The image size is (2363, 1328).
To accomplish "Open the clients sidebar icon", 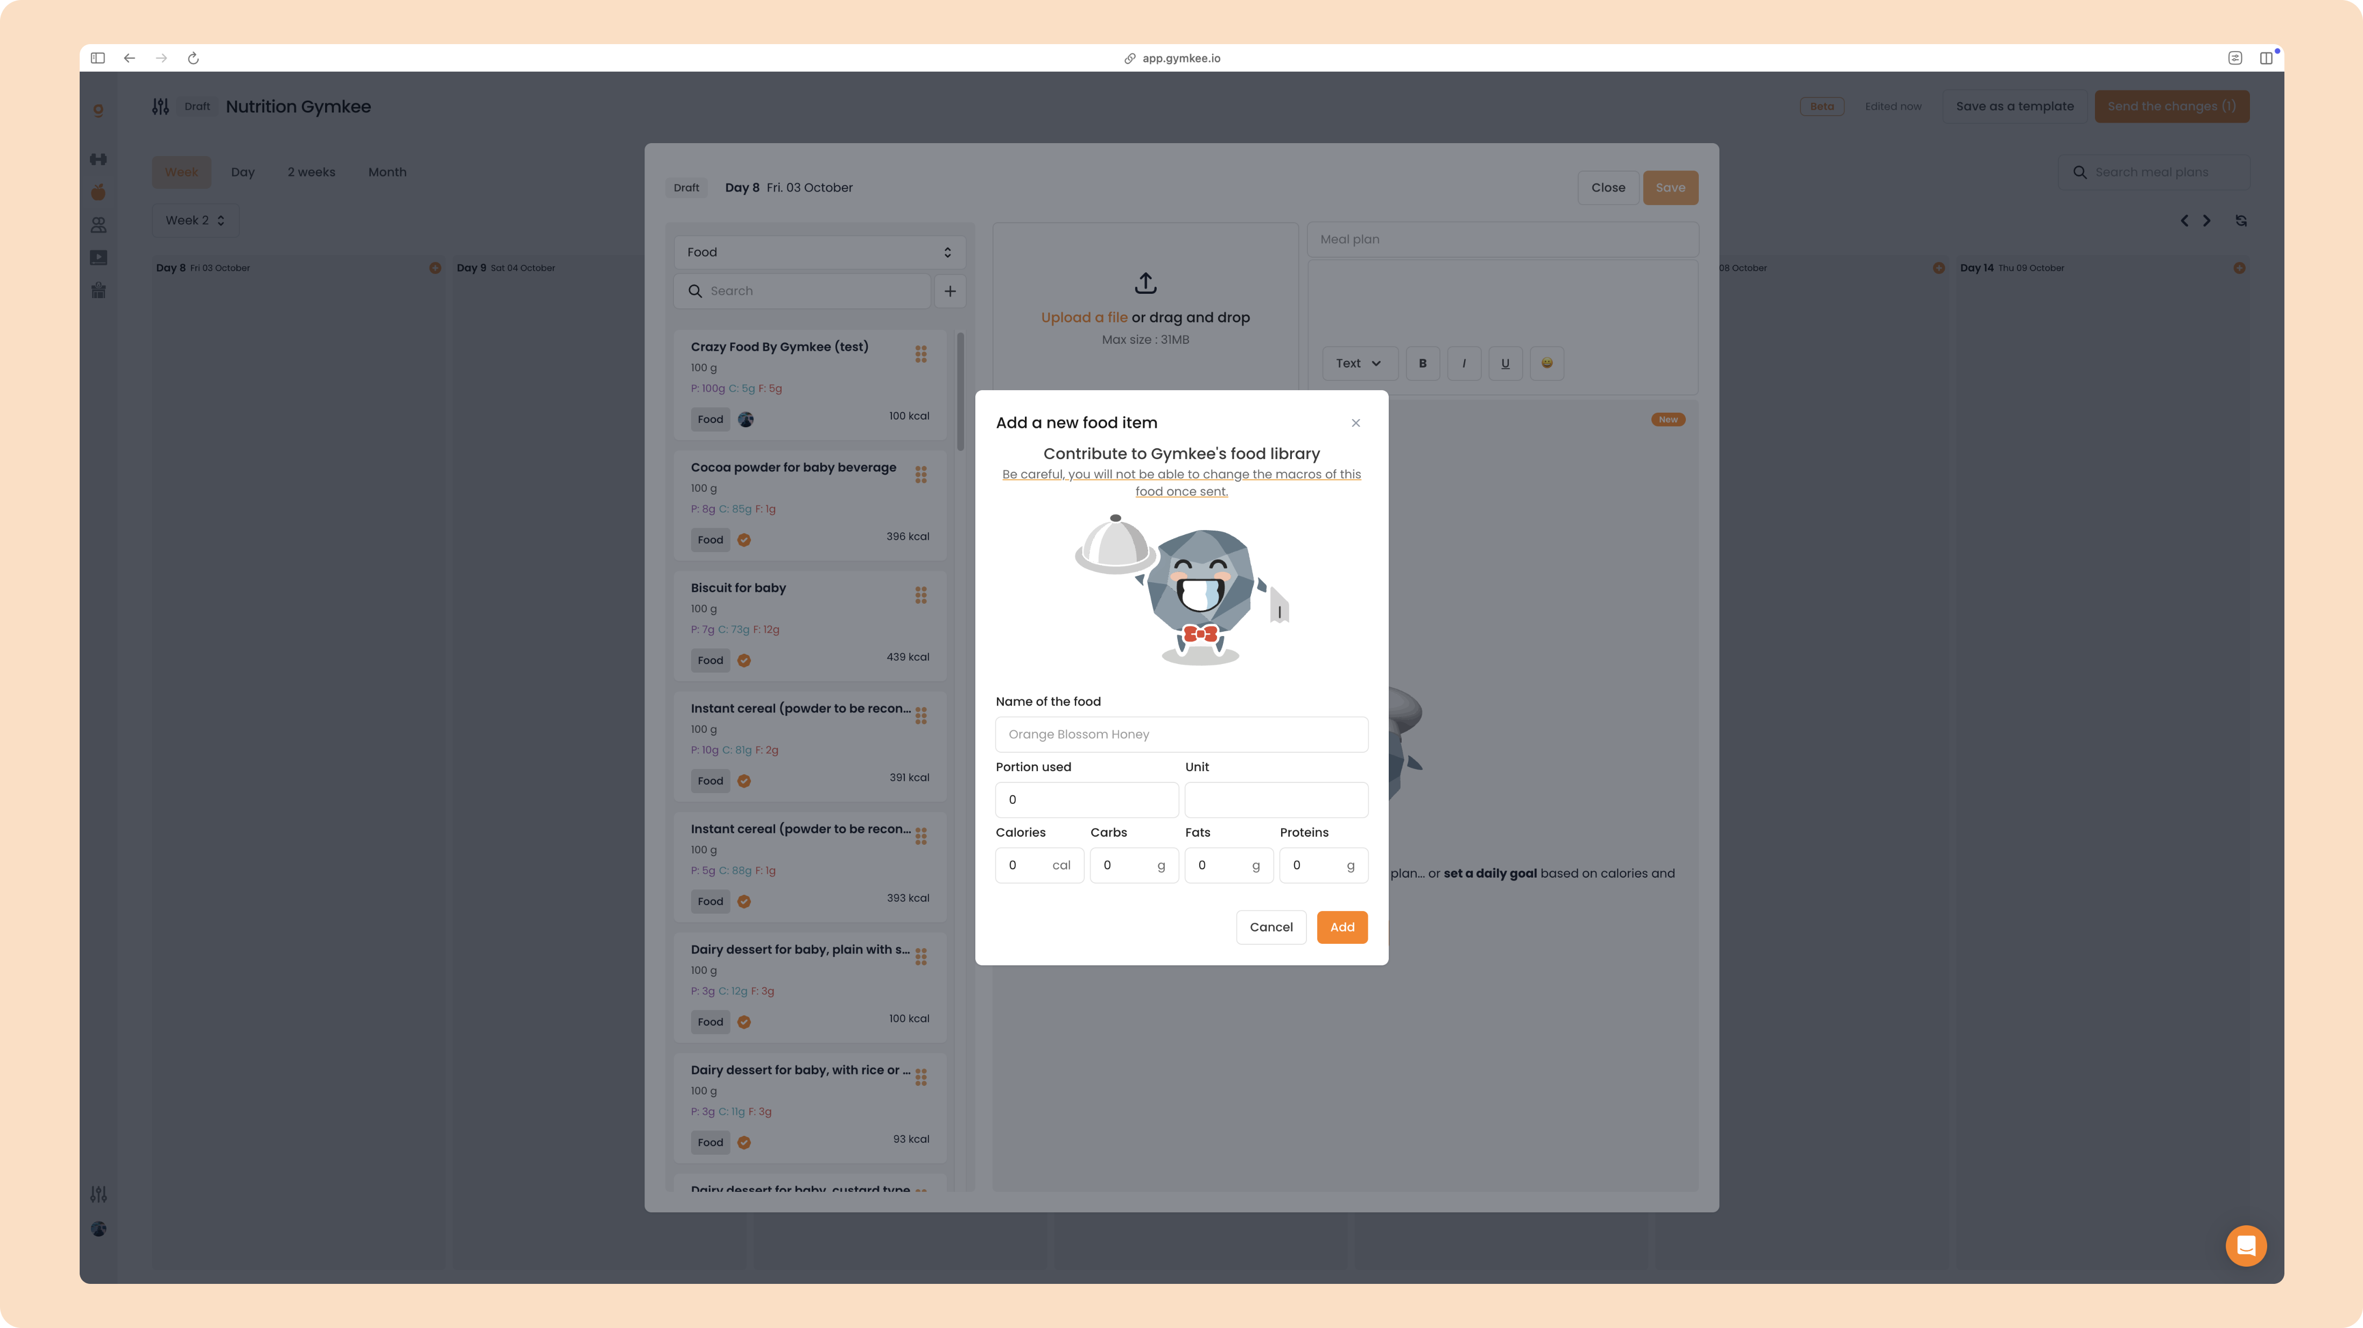I will tap(98, 225).
